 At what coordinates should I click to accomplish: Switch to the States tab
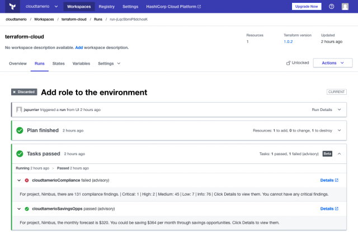(x=58, y=64)
